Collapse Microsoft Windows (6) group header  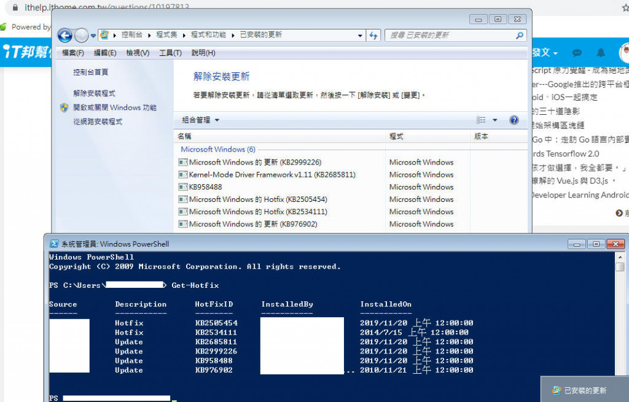pos(218,150)
